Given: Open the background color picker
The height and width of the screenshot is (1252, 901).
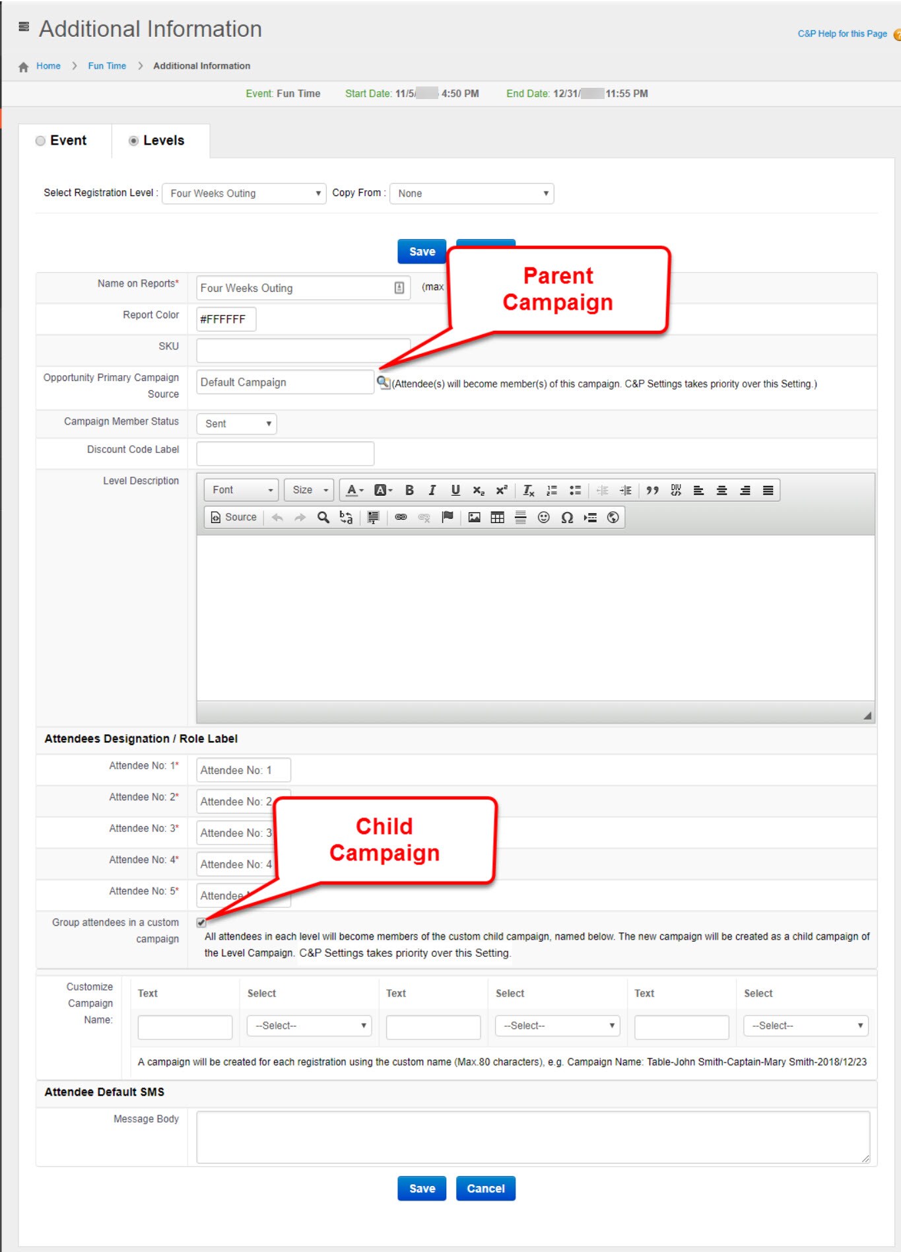Looking at the screenshot, I should (x=384, y=490).
